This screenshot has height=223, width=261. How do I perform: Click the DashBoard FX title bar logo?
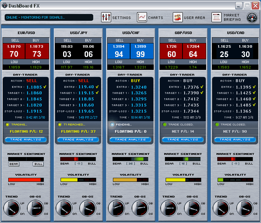[5, 5]
